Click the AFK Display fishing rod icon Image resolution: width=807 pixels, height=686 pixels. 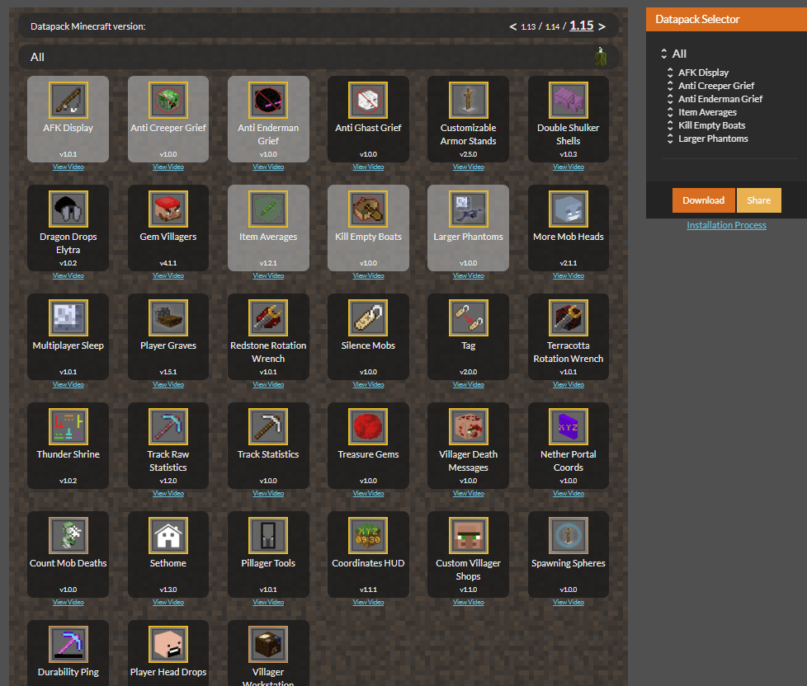pos(68,101)
